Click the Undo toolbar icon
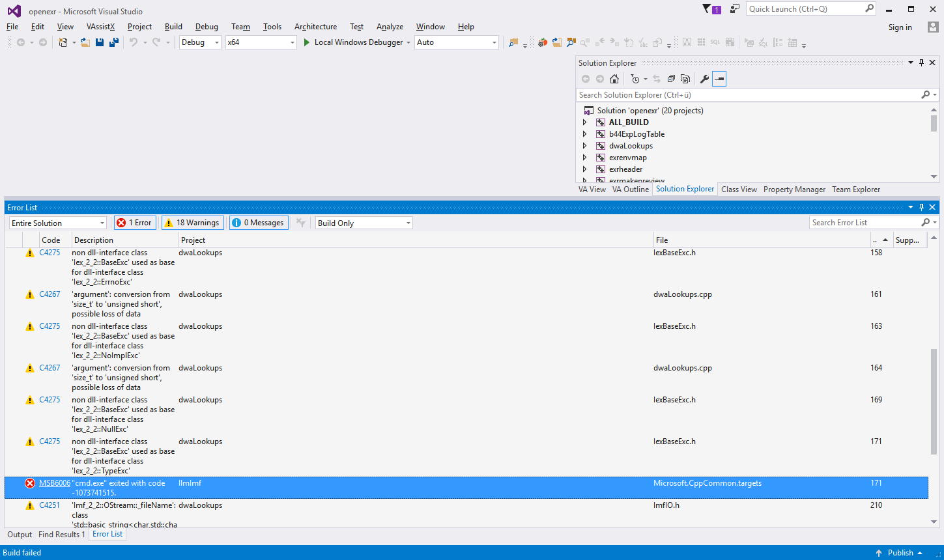This screenshot has height=560, width=944. [x=134, y=42]
